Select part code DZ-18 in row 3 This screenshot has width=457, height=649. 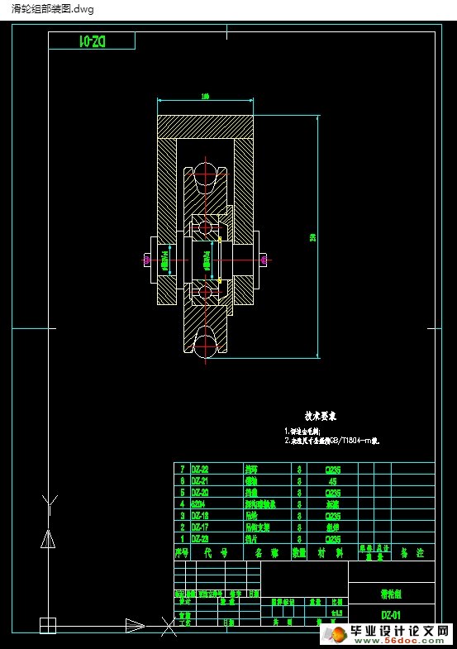coord(200,516)
